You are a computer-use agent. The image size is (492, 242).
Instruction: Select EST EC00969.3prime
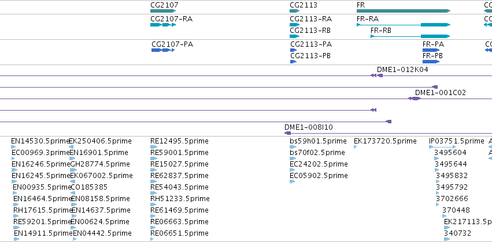point(41,153)
